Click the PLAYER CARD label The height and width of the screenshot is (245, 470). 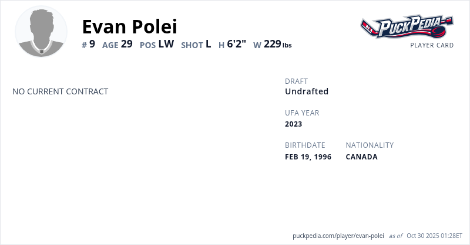(432, 45)
